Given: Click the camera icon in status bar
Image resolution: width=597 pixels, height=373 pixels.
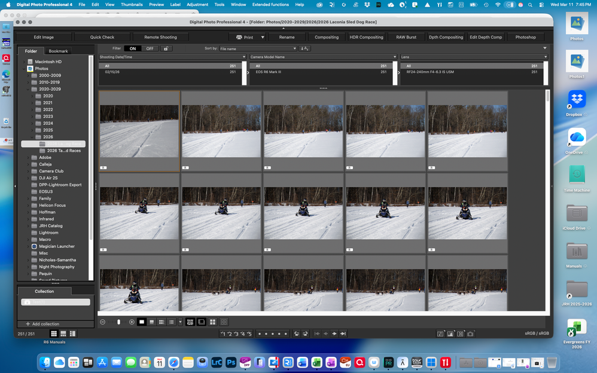Looking at the screenshot, I should [x=471, y=334].
